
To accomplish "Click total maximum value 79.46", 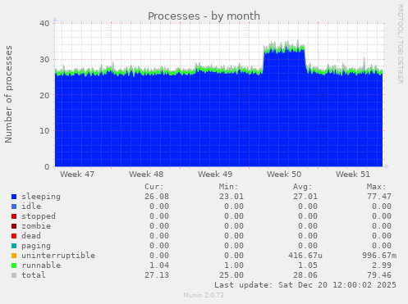I will point(379,275).
